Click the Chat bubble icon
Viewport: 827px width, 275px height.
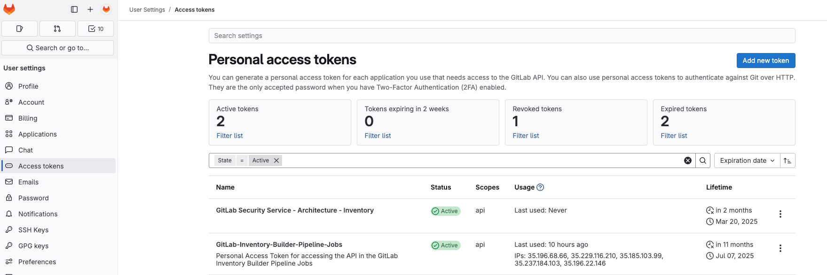[x=9, y=150]
